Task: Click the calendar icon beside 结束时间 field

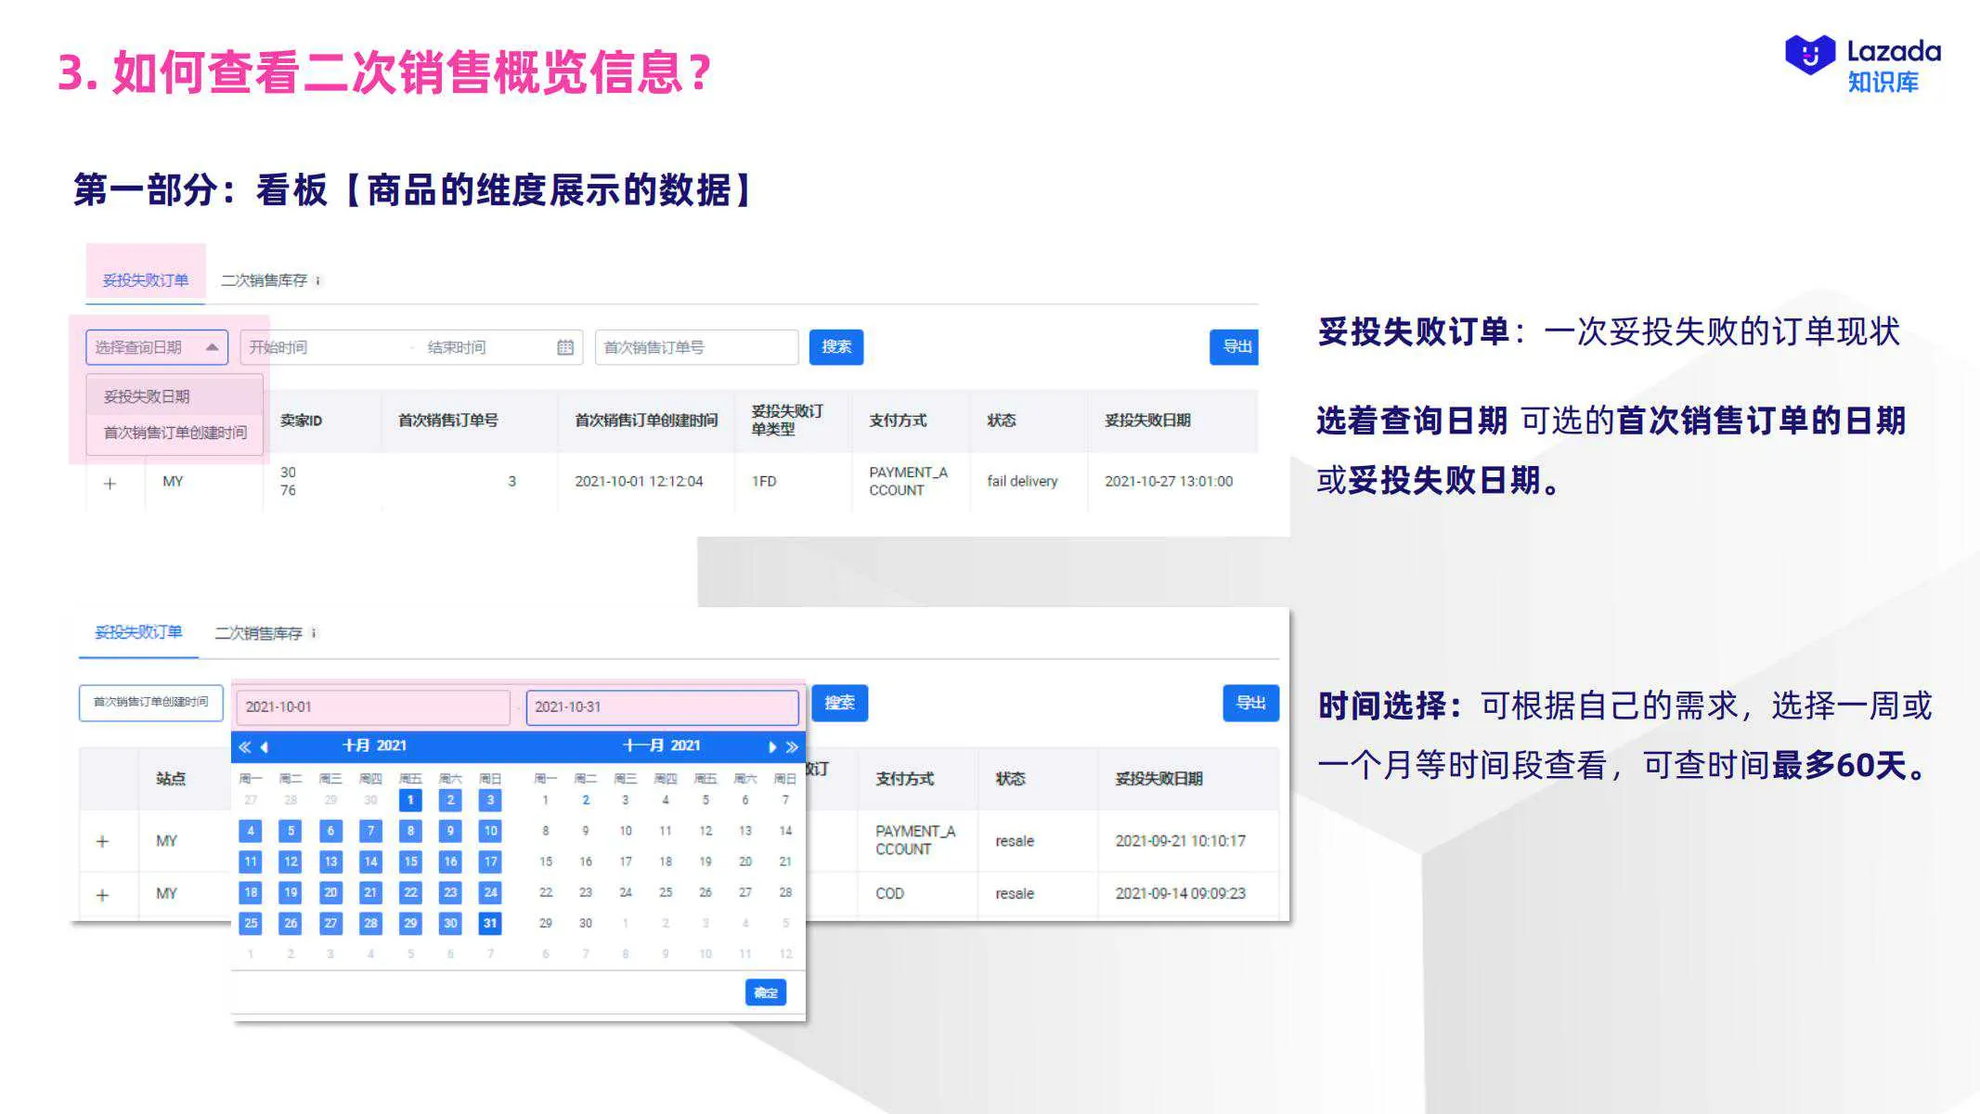Action: [564, 347]
